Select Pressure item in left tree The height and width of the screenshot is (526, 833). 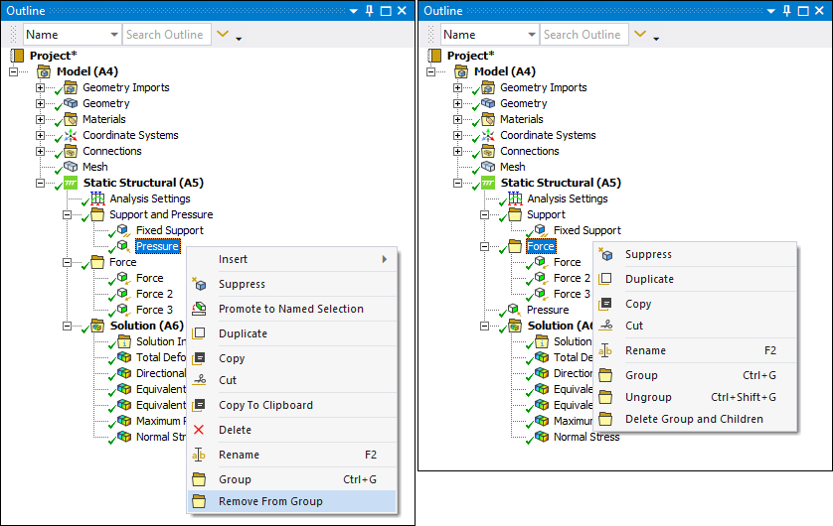pos(157,246)
